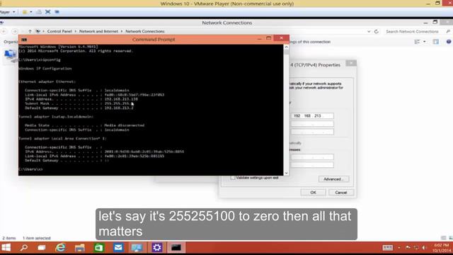Viewport: 453px width, 255px height.
Task: Click the VMware Unity mode icon
Action: (57, 12)
